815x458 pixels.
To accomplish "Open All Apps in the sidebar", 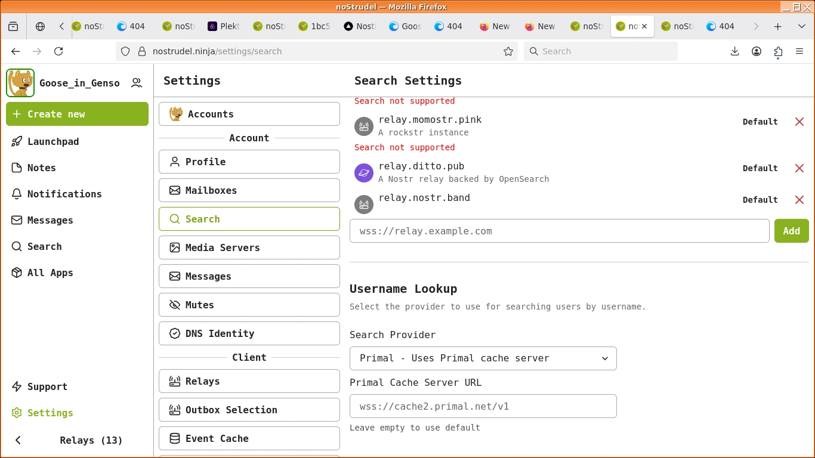I will pos(77,273).
